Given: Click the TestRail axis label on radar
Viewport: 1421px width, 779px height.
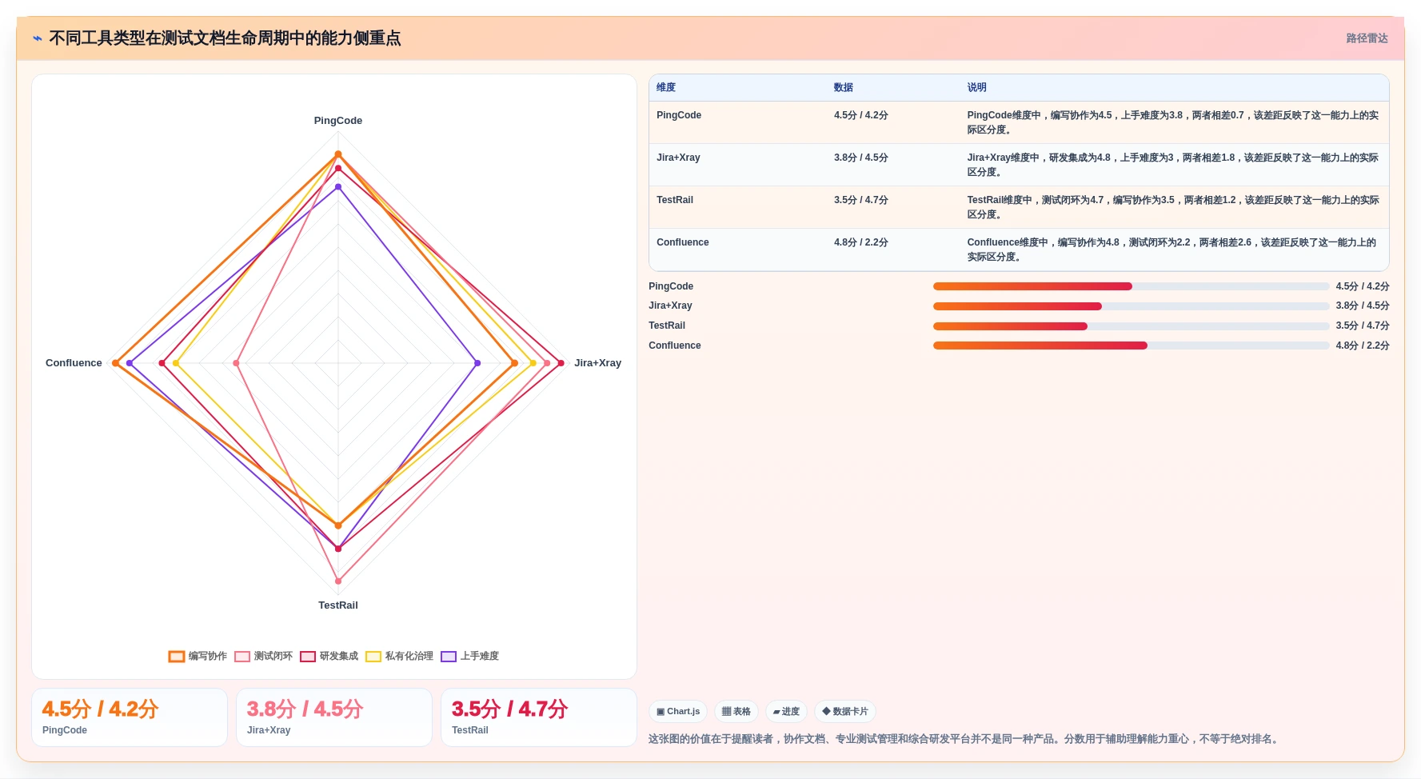Looking at the screenshot, I should pos(338,605).
